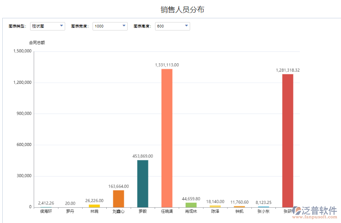Click 罗毅's teal bar

[x=142, y=183]
